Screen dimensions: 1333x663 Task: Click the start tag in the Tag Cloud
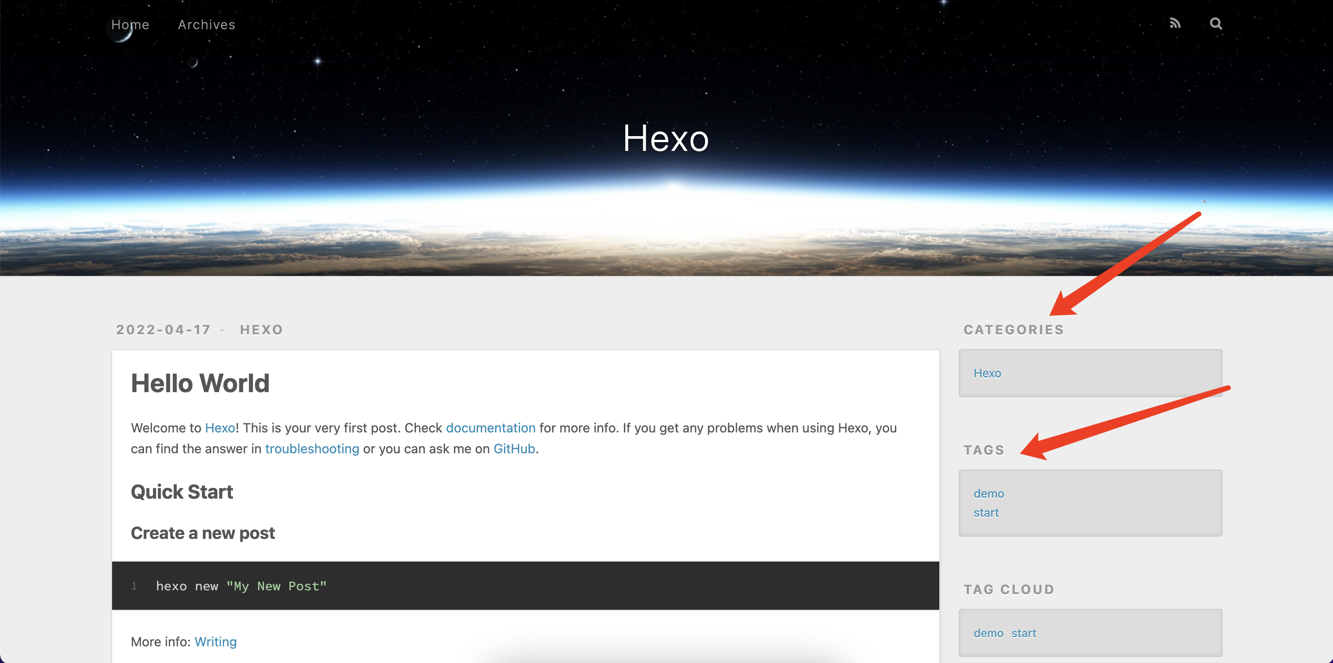point(1024,632)
